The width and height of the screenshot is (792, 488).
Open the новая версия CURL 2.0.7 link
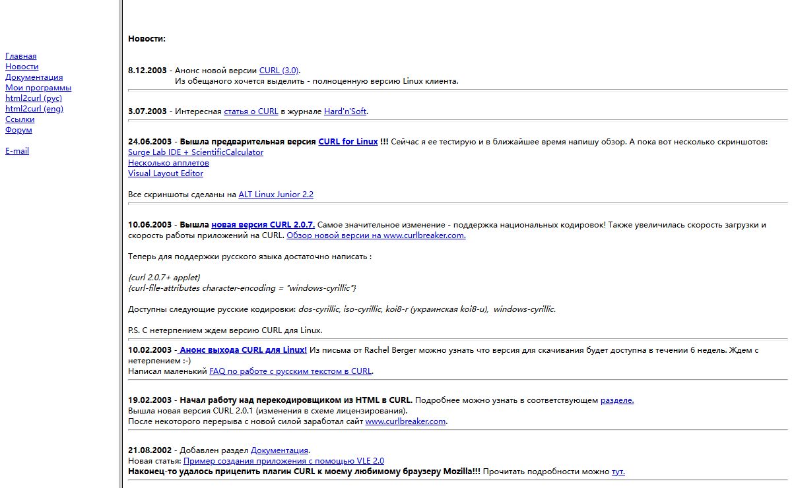[263, 225]
